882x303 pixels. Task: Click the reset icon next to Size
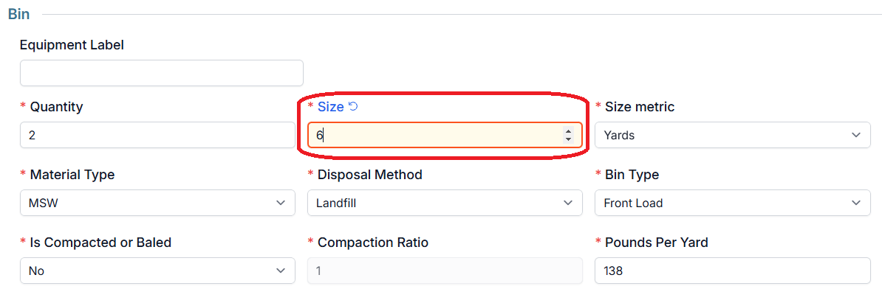click(353, 107)
